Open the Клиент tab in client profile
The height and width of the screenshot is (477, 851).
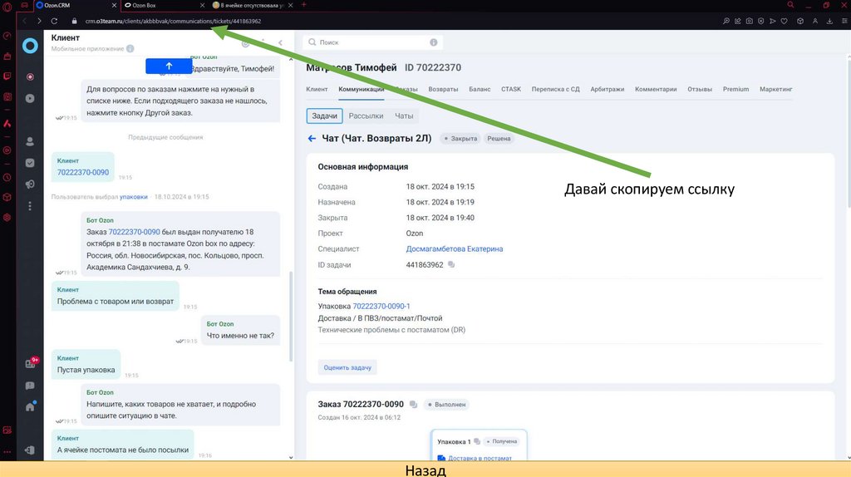[x=317, y=89]
